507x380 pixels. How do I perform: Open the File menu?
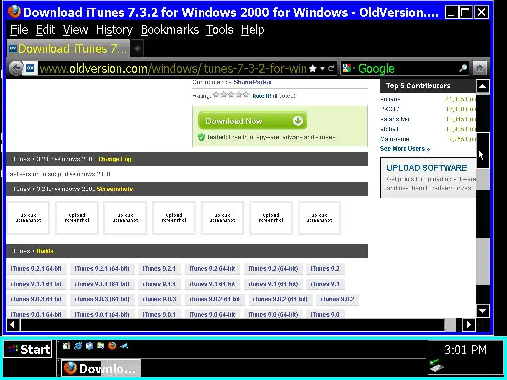(19, 30)
